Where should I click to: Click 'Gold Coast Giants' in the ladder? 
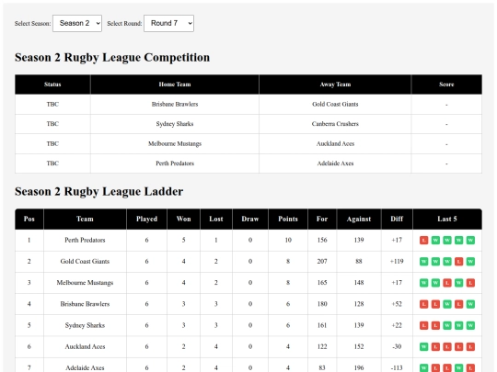[x=85, y=262]
